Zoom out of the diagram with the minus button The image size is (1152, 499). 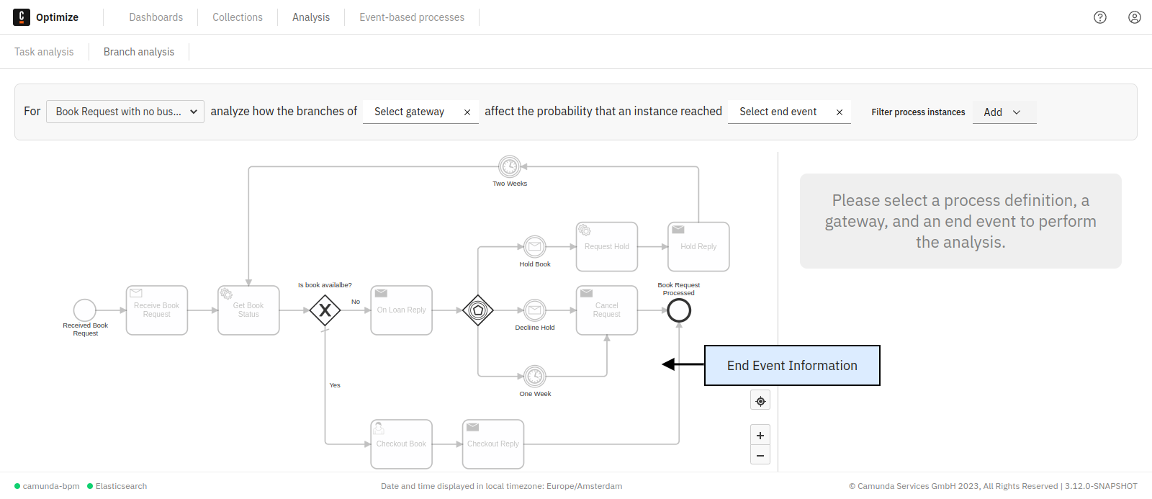[x=760, y=454]
